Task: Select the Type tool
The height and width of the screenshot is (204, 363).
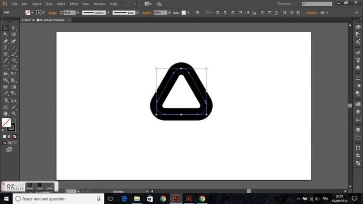Action: 6,48
